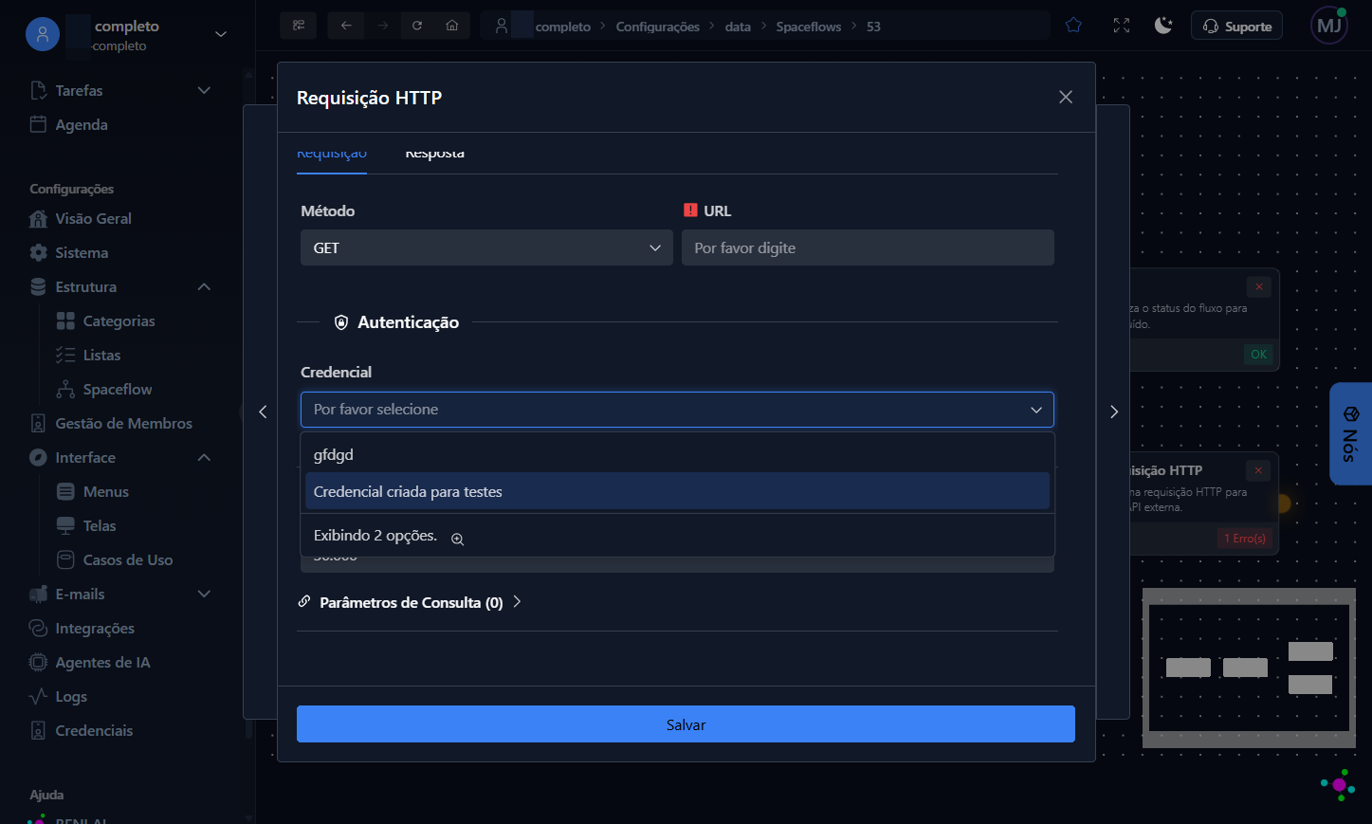Open Spaceflow under Estrutura
Screen dimensions: 1372x824
click(117, 389)
